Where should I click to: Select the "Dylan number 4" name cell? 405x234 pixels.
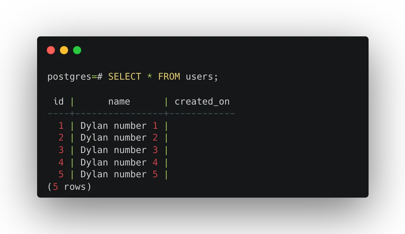pos(119,163)
